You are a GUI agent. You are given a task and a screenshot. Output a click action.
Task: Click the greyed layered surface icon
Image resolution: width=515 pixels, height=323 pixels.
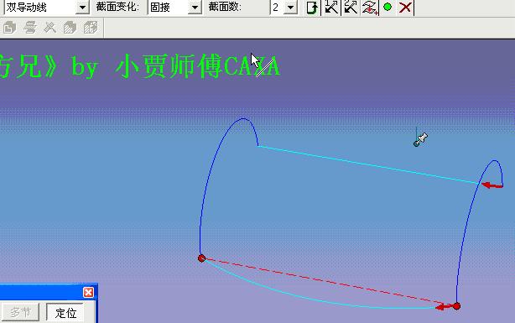[x=30, y=28]
